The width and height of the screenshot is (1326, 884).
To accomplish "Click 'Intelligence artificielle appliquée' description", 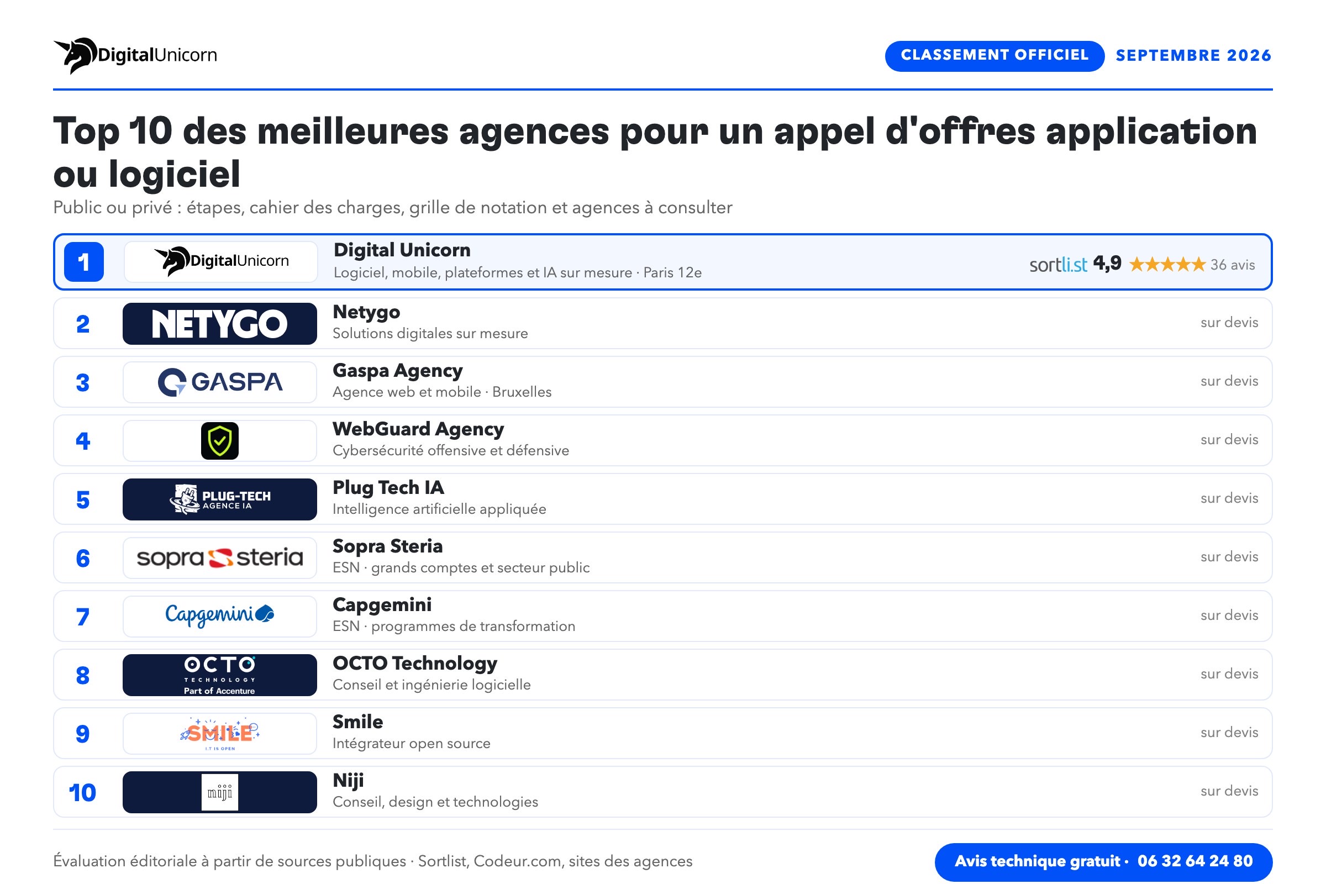I will [439, 509].
